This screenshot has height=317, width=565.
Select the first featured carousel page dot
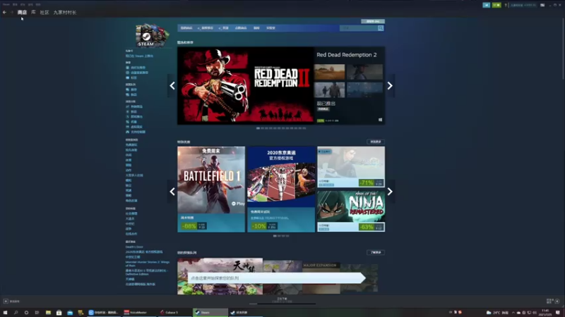pos(258,128)
